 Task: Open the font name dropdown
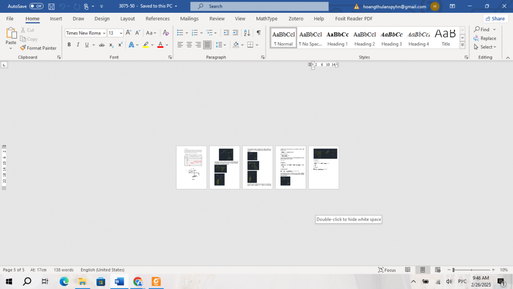[104, 33]
